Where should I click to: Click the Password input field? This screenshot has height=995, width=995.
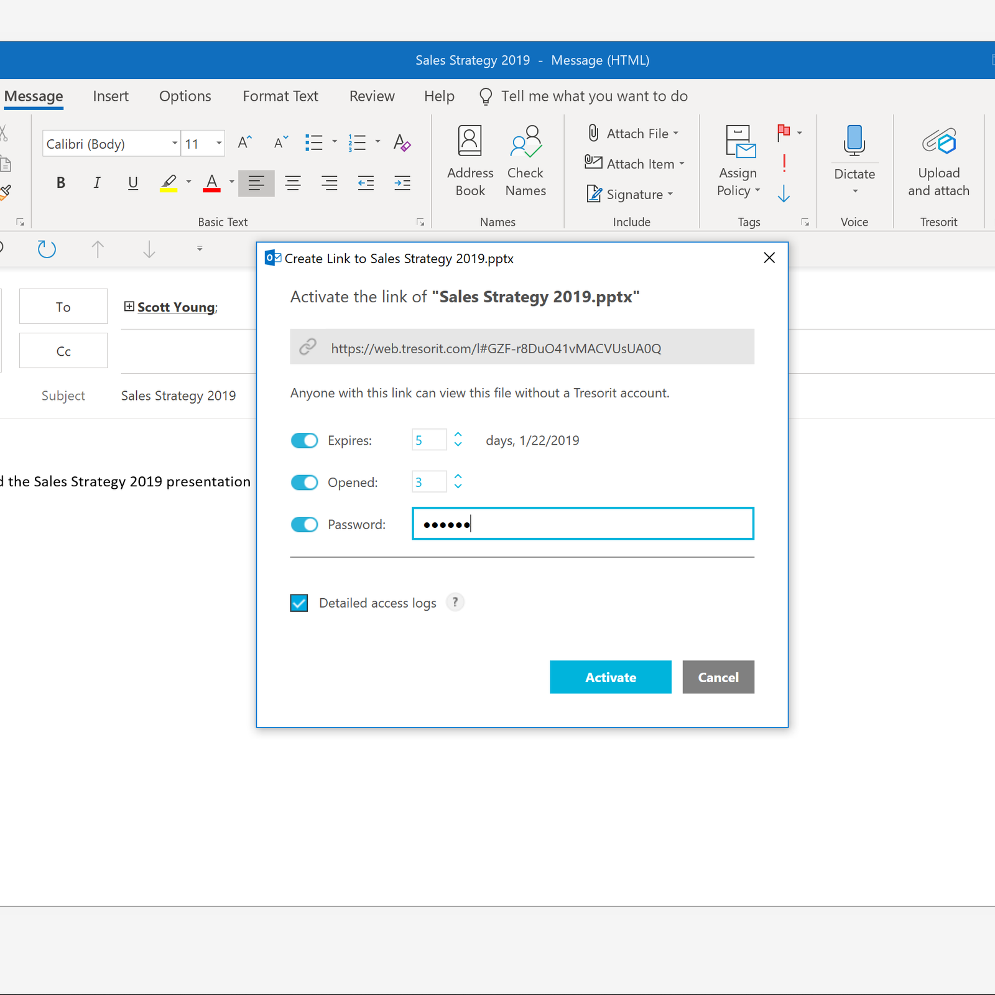(583, 524)
